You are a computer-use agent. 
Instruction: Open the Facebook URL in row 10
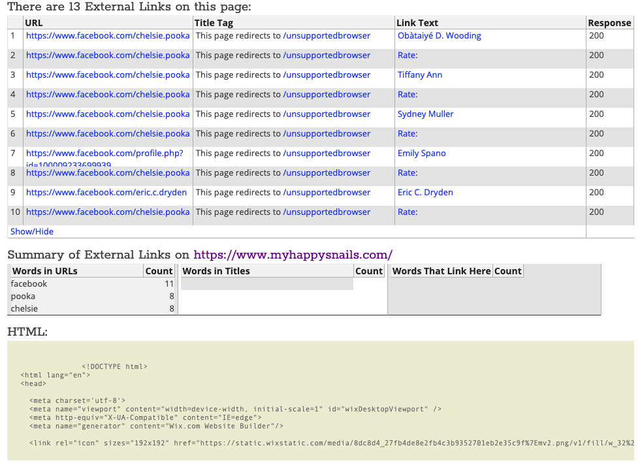point(108,212)
